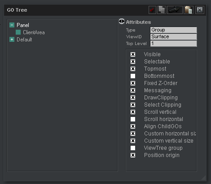Enable the Bottommost checkbox
The image size is (211, 184).
point(133,76)
